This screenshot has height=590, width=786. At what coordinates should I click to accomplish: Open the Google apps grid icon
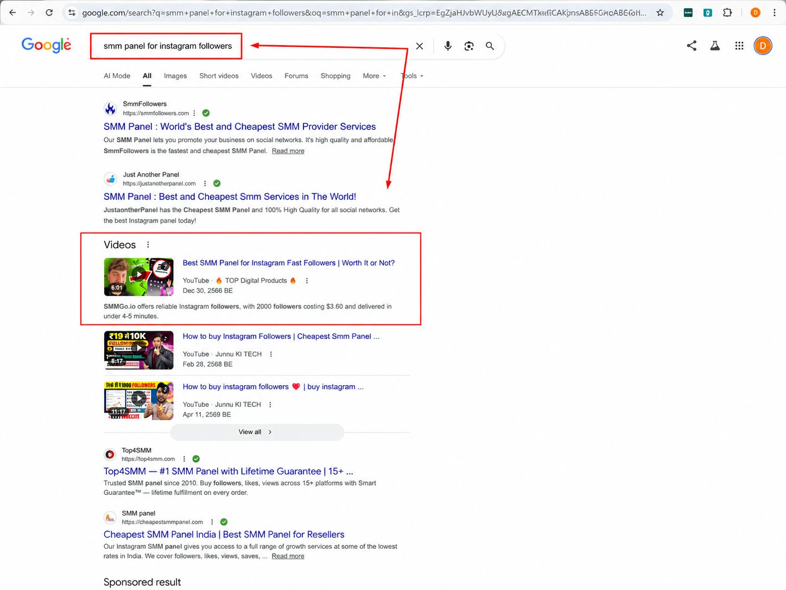click(x=739, y=46)
